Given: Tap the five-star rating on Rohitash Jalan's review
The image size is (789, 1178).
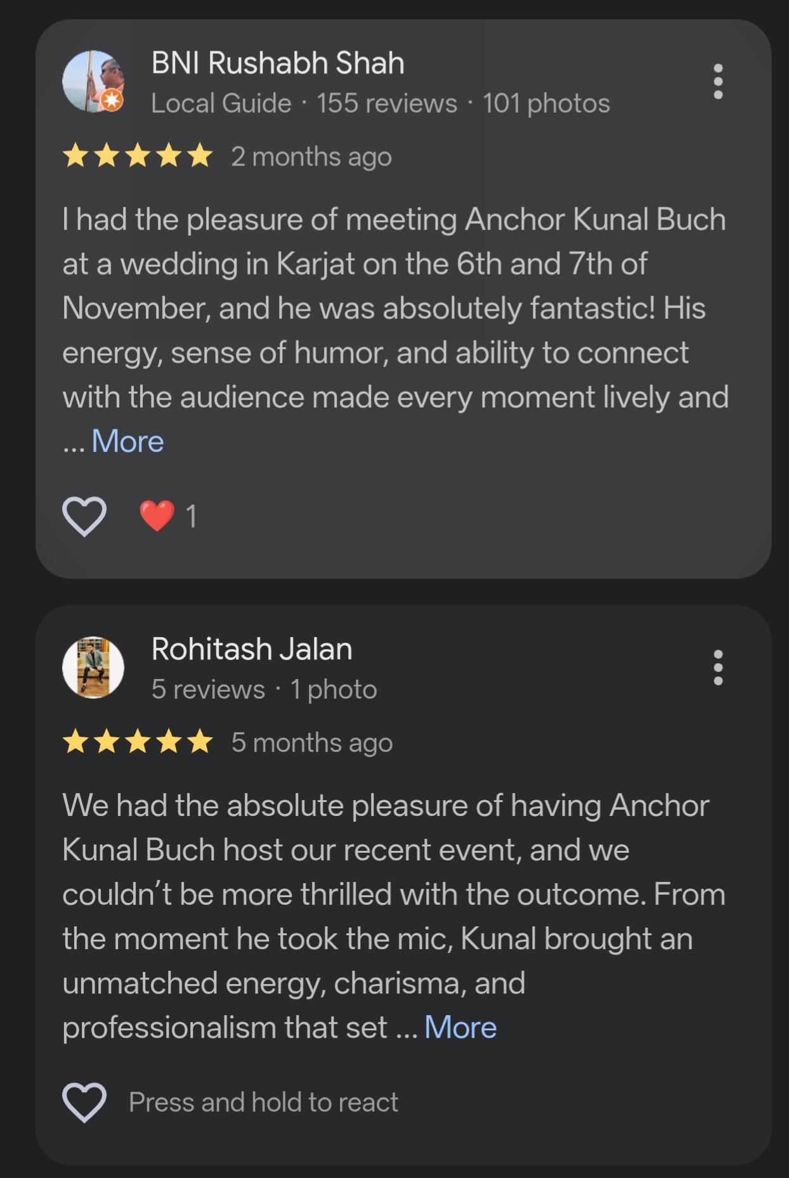Looking at the screenshot, I should tap(138, 742).
